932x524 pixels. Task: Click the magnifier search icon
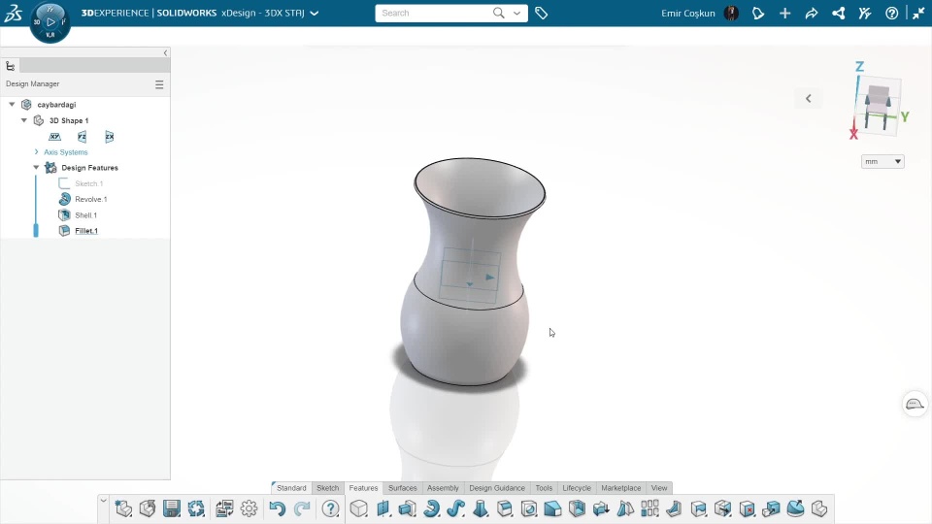click(x=499, y=13)
